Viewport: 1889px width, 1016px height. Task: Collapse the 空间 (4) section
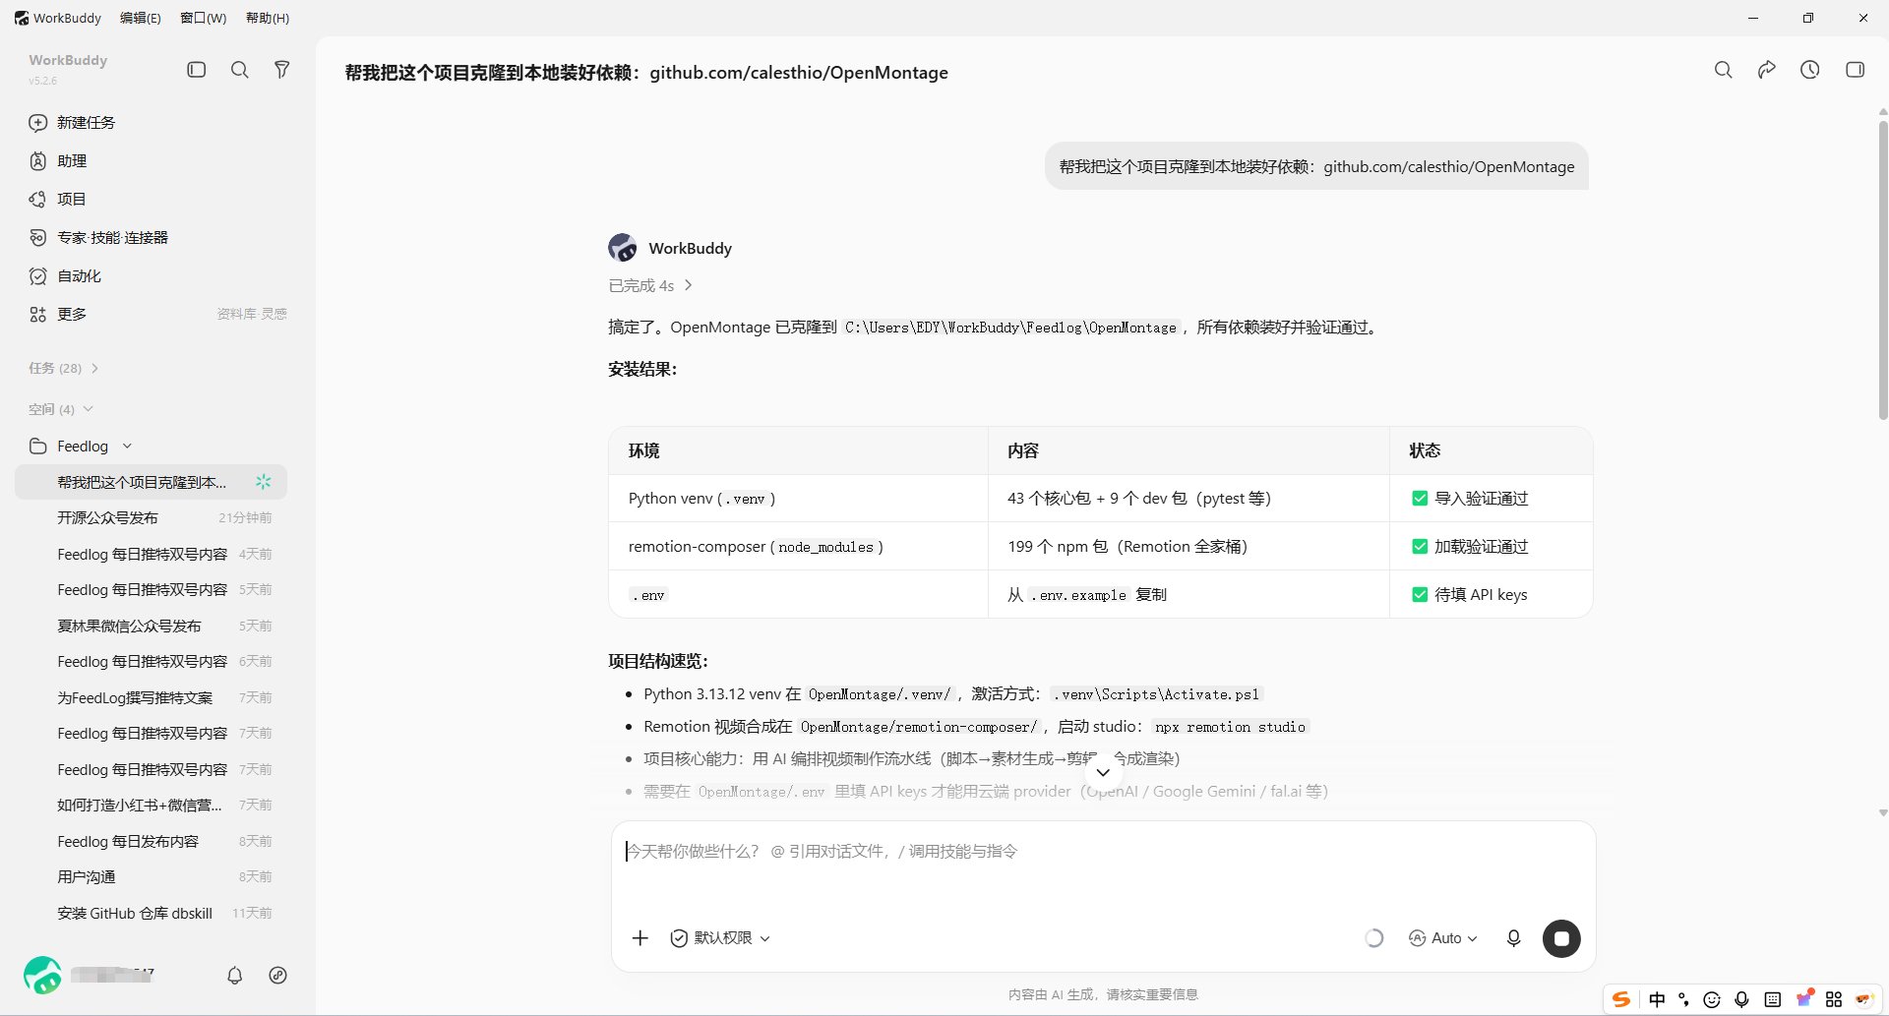click(x=61, y=409)
